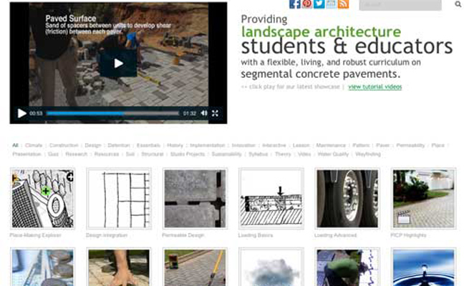Screen dimensions: 464x286
Task: Filter by the Construction category
Action: (64, 145)
